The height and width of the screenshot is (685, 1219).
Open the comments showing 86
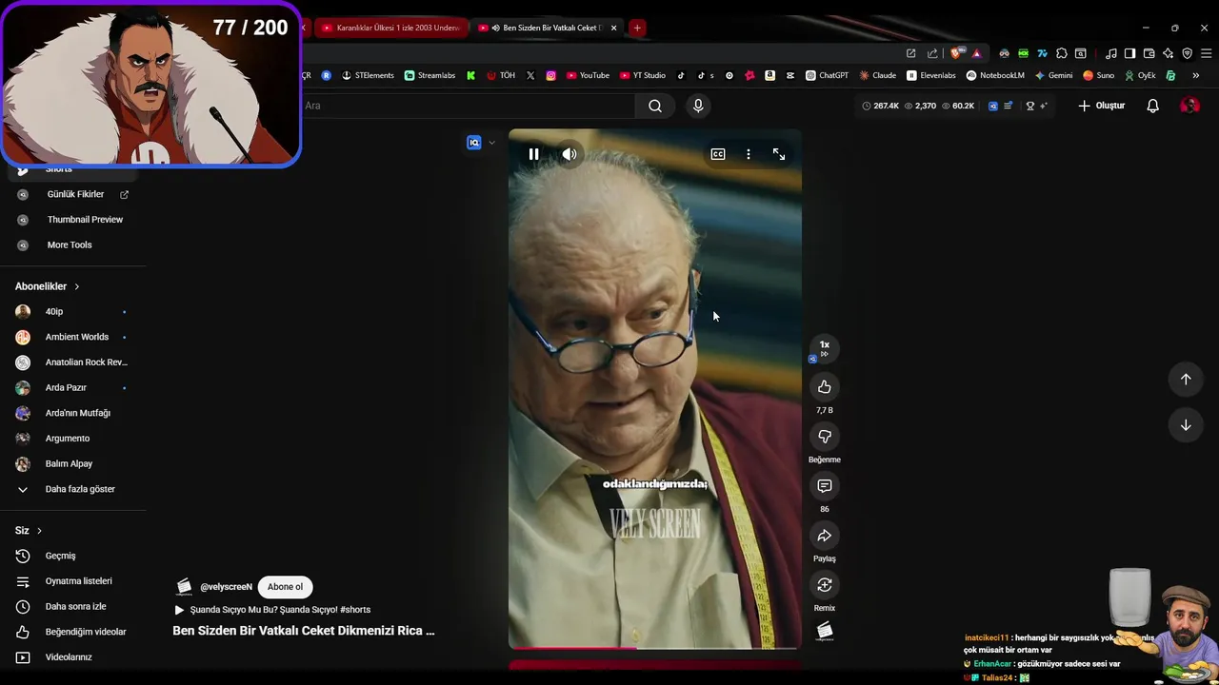click(825, 486)
